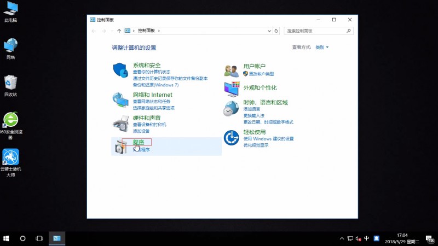Click 更改日期、时间或数字格式 link
The image size is (438, 246).
(268, 122)
